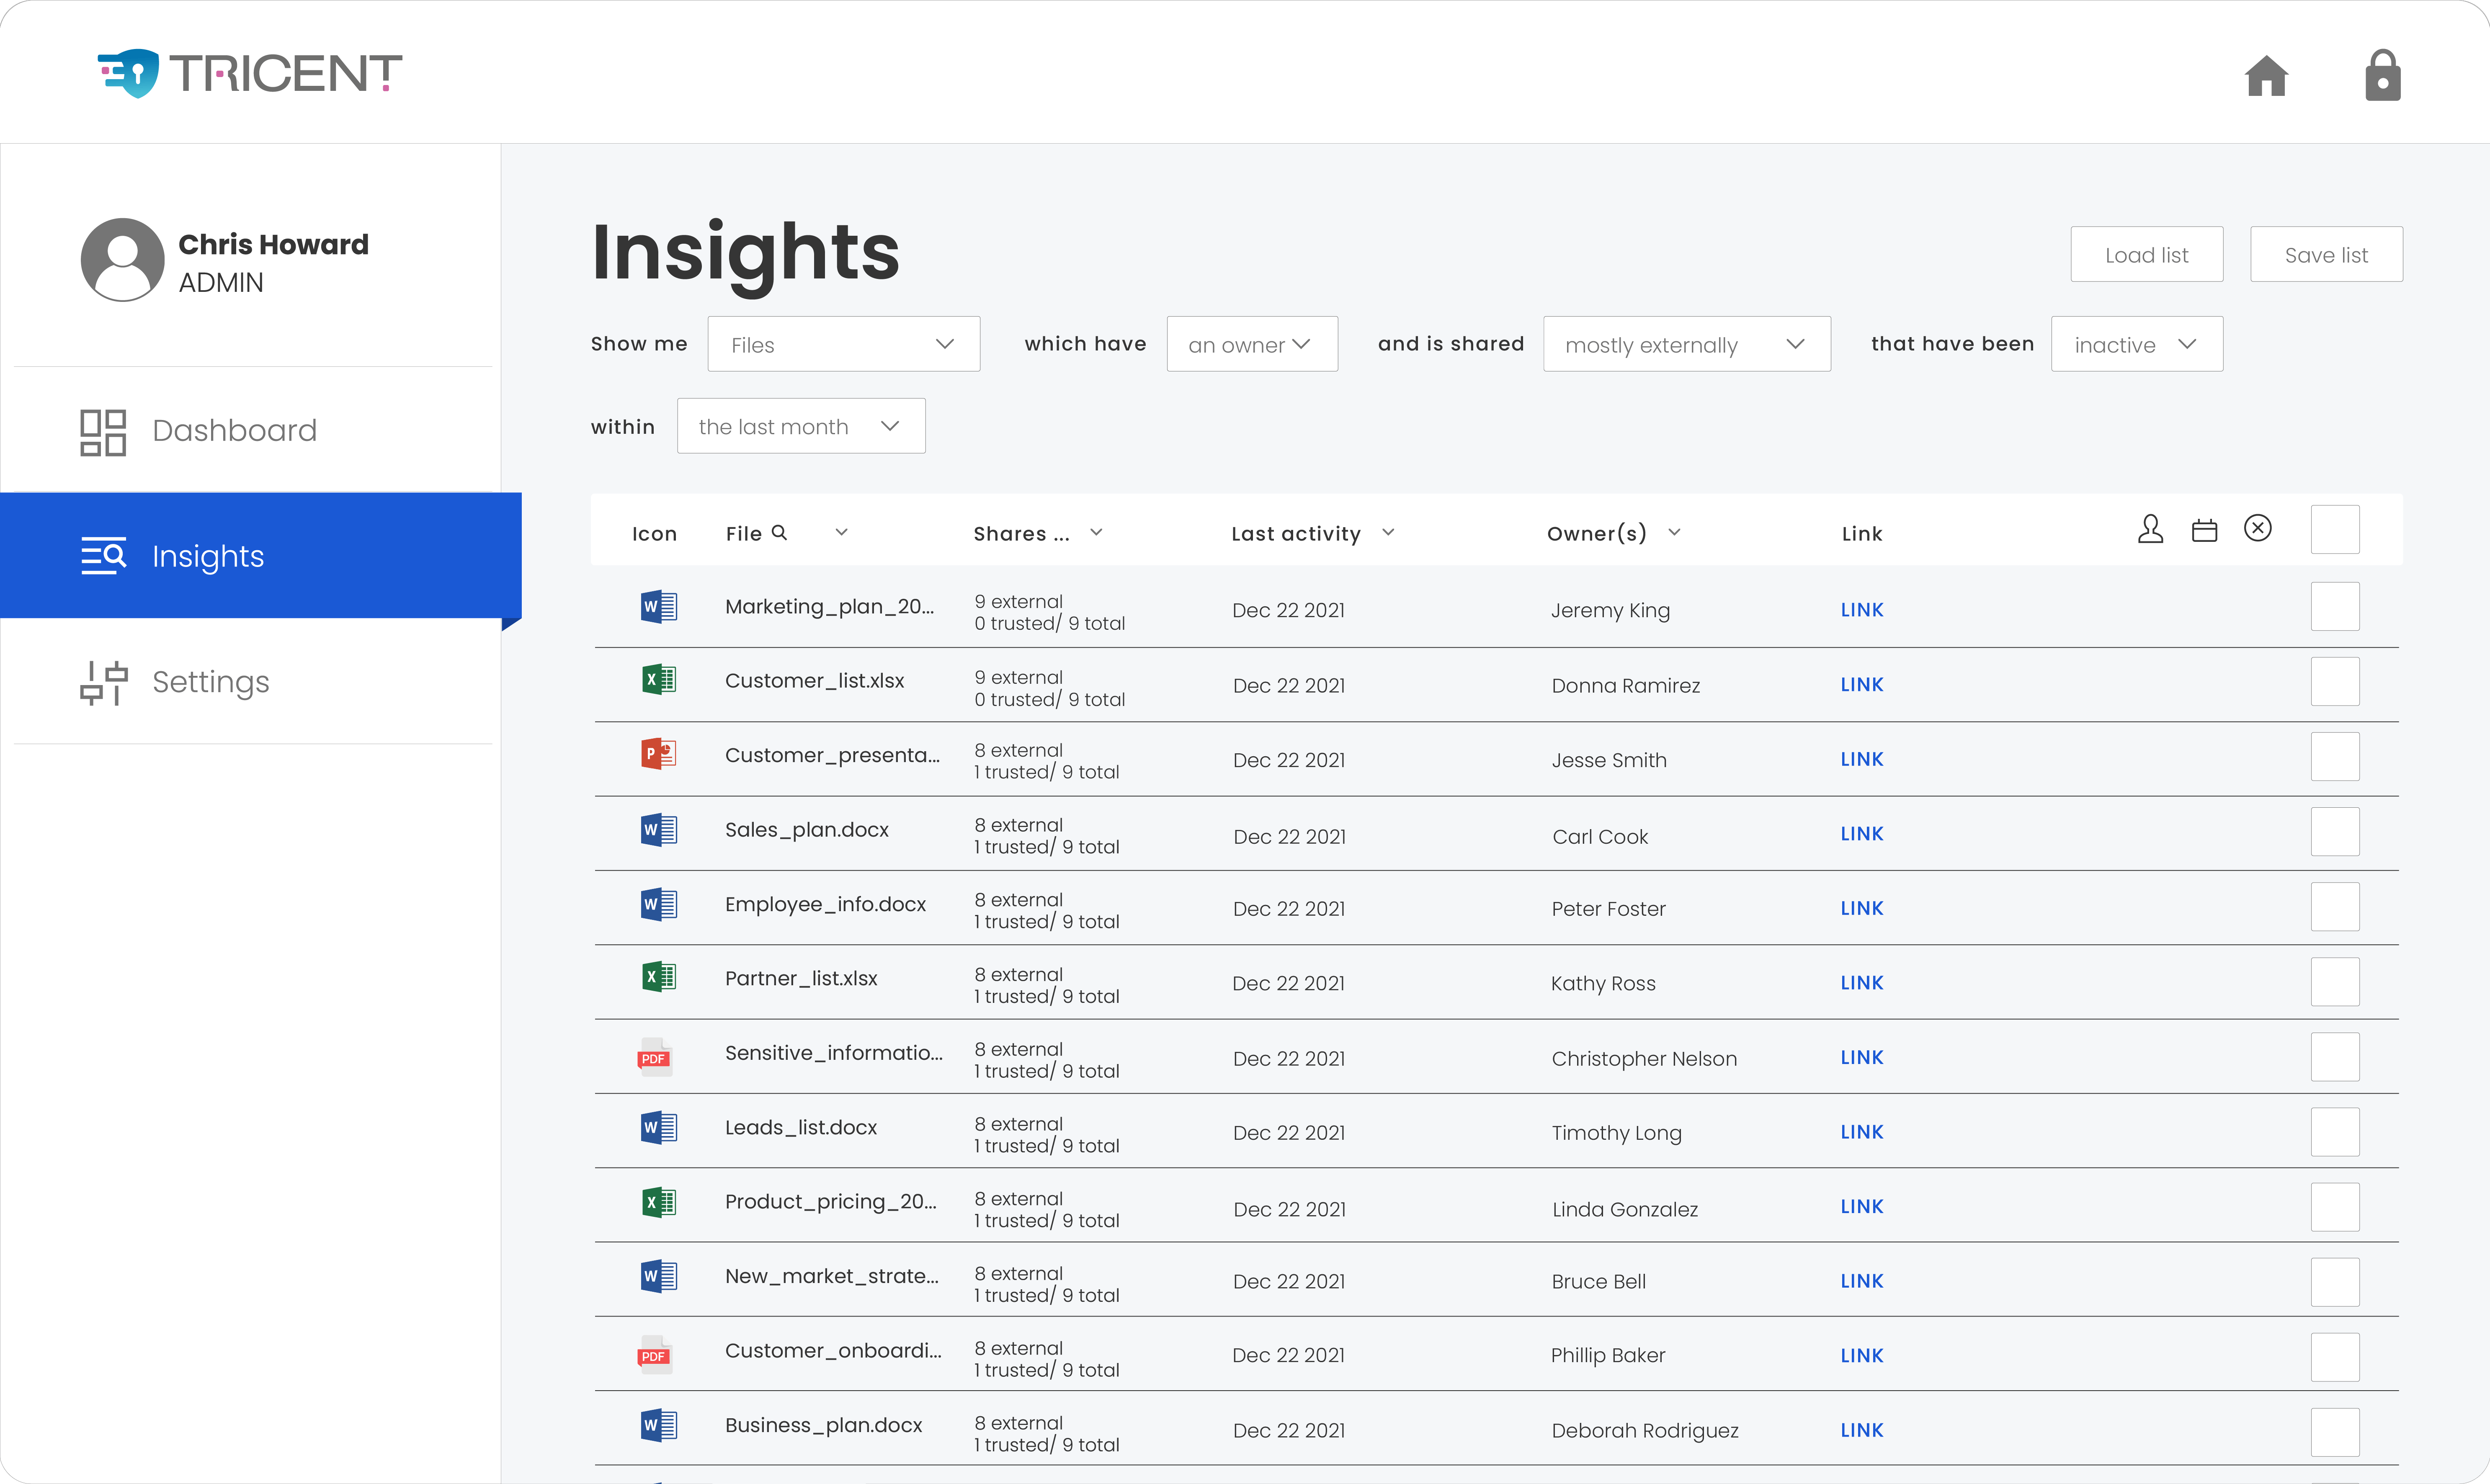Check the box for Partner_list.xlsx row

tap(2335, 982)
